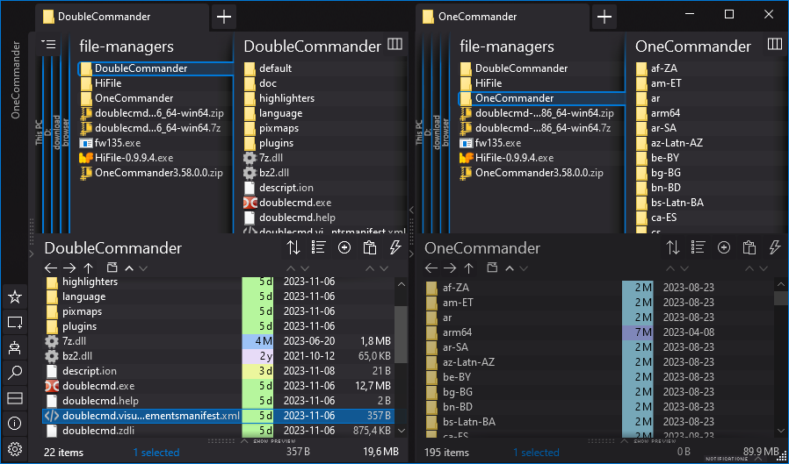
Task: Add a new tab beside OneCommander tab
Action: (x=604, y=16)
